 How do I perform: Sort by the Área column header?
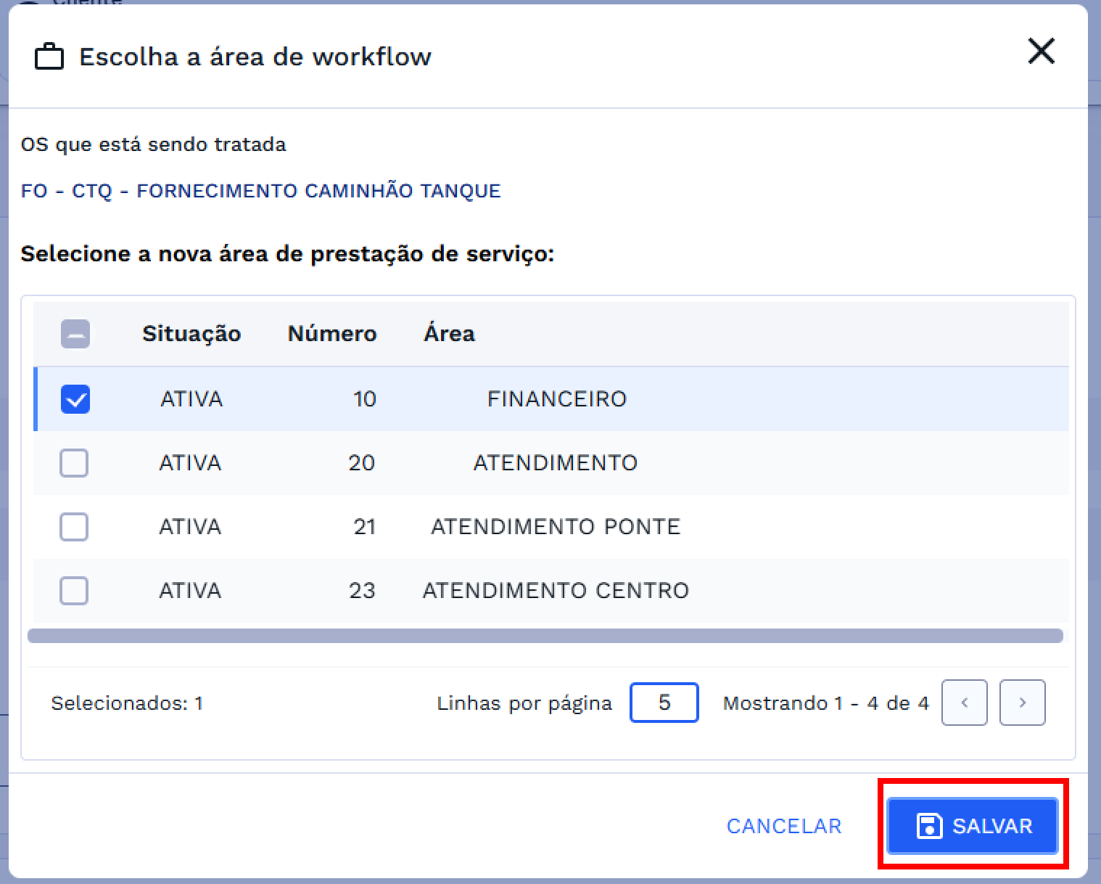pyautogui.click(x=449, y=334)
